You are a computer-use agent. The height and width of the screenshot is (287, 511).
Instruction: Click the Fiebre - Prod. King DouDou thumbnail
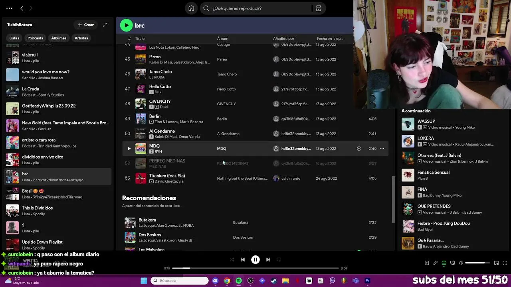click(408, 226)
